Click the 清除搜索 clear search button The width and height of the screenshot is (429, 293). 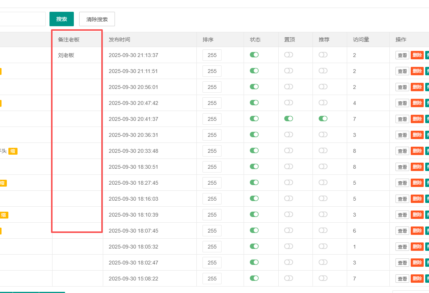tap(97, 19)
